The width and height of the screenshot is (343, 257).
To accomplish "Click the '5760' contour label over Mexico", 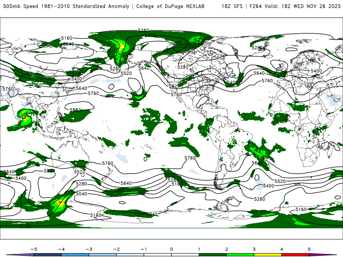I will [176, 94].
